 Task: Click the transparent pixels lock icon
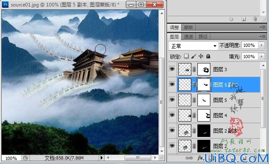(186, 56)
